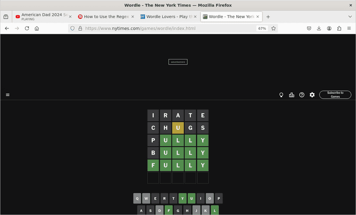Click the green F tile in FULLY row
Screen dimensions: 356x215
coord(153,165)
